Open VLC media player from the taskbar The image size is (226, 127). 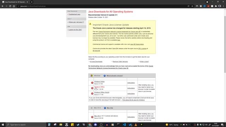[136, 125]
